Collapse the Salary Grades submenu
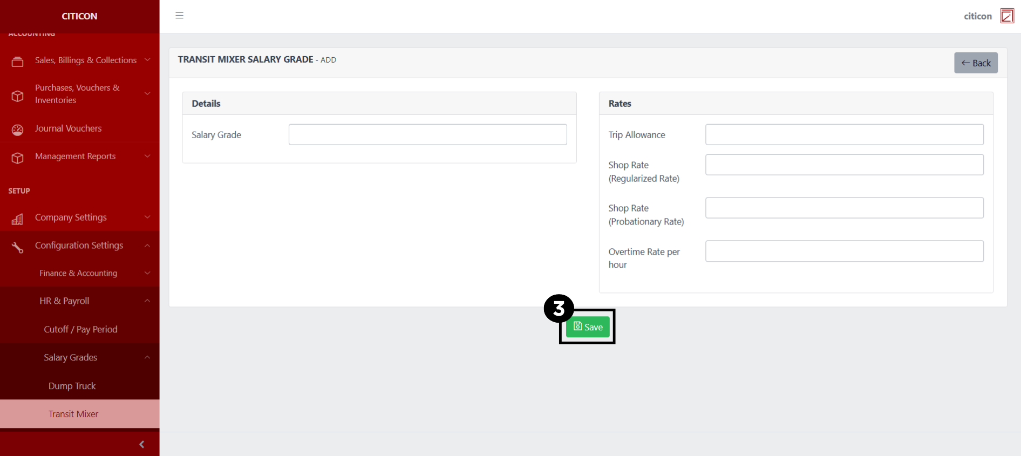 point(71,357)
